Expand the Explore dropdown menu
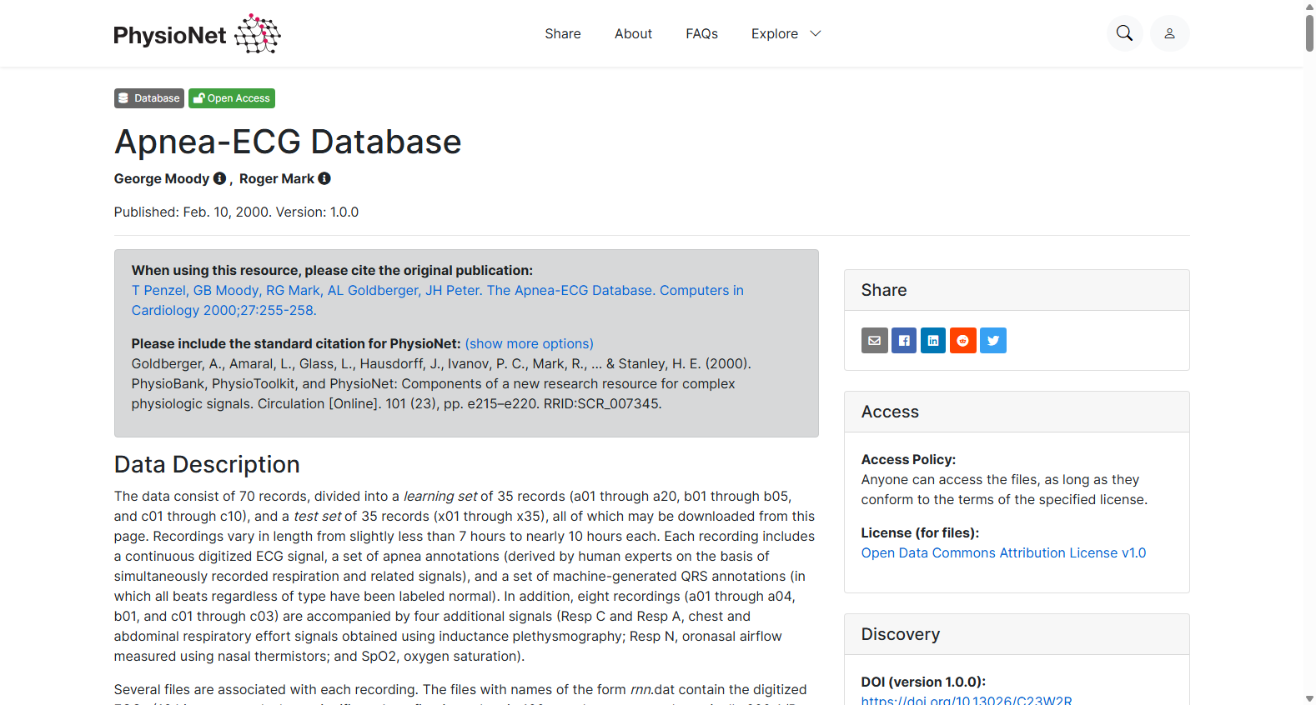 [x=786, y=33]
